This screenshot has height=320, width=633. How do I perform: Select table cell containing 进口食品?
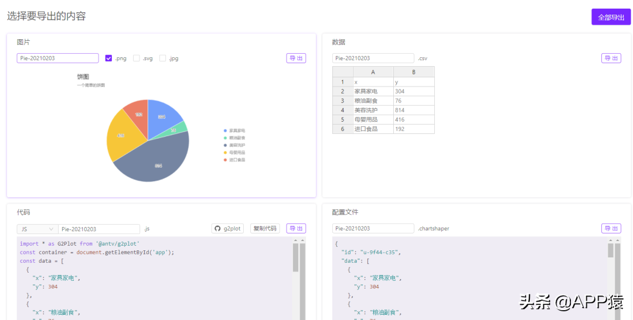[373, 129]
